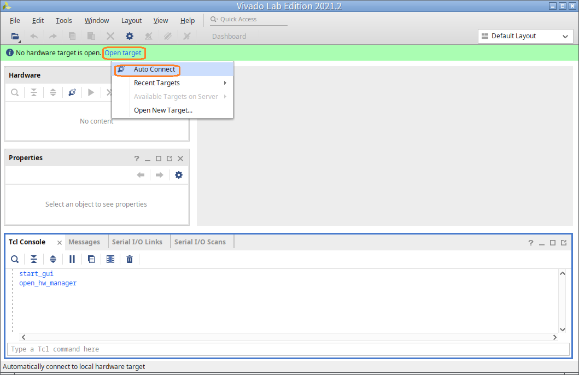Click the Paste icon in main toolbar
This screenshot has width=579, height=375.
point(91,36)
